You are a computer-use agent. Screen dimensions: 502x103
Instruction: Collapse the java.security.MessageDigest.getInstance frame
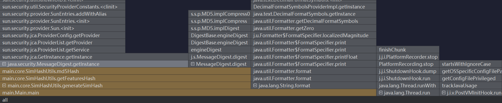click(x=4, y=64)
